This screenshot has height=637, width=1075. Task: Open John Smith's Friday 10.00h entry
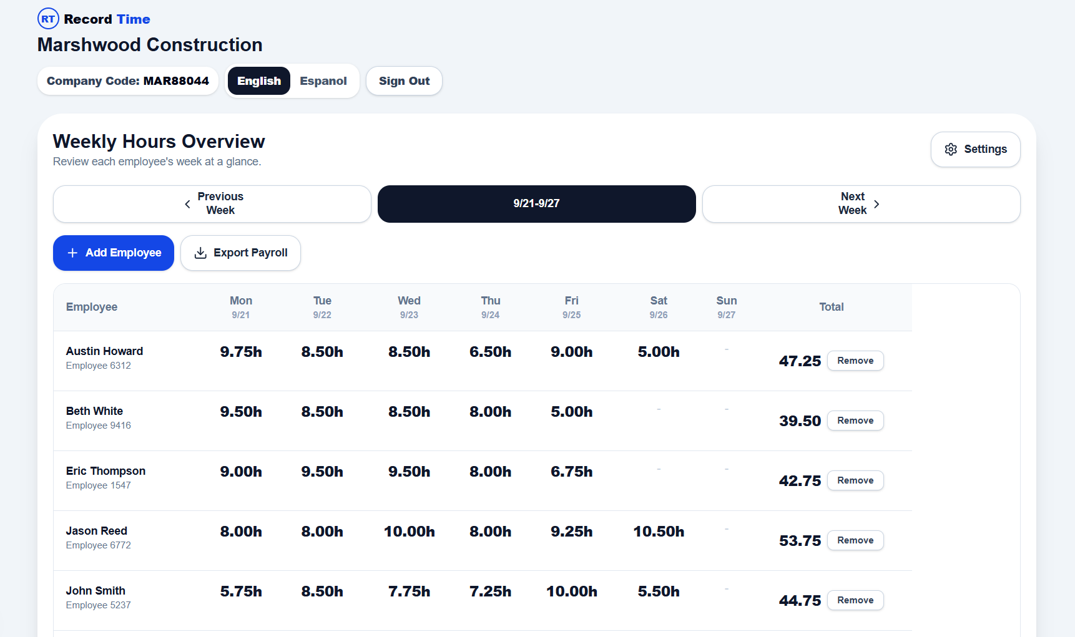coord(572,591)
